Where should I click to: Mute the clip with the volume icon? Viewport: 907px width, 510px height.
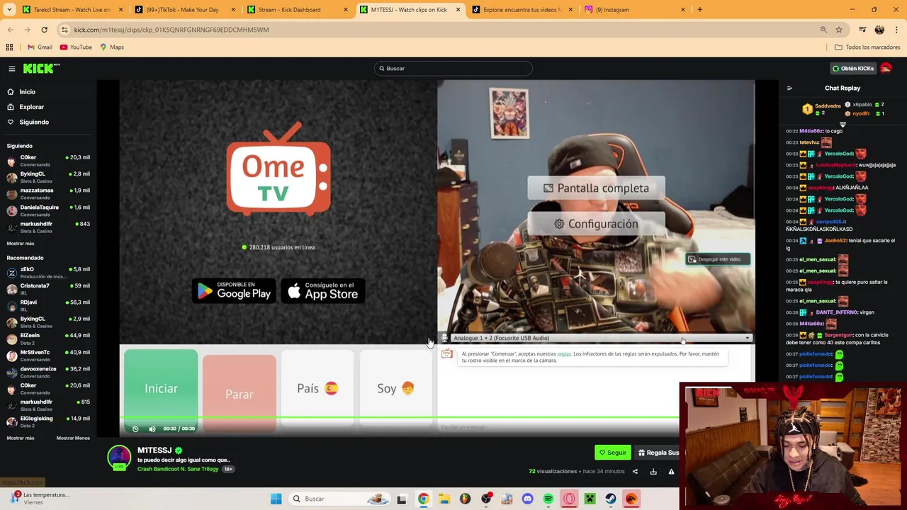point(152,429)
